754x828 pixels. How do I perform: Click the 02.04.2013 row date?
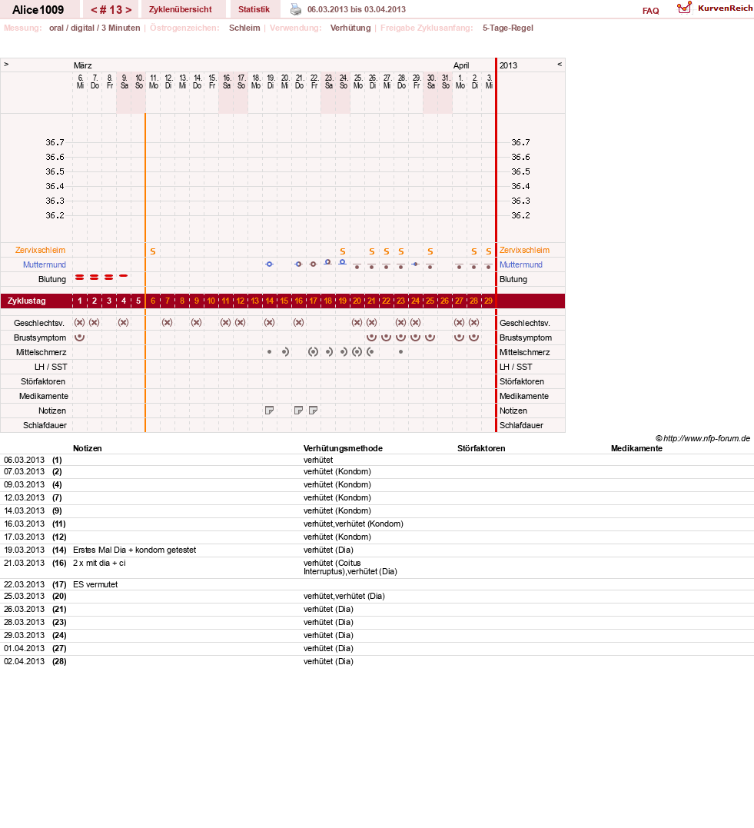pyautogui.click(x=25, y=662)
